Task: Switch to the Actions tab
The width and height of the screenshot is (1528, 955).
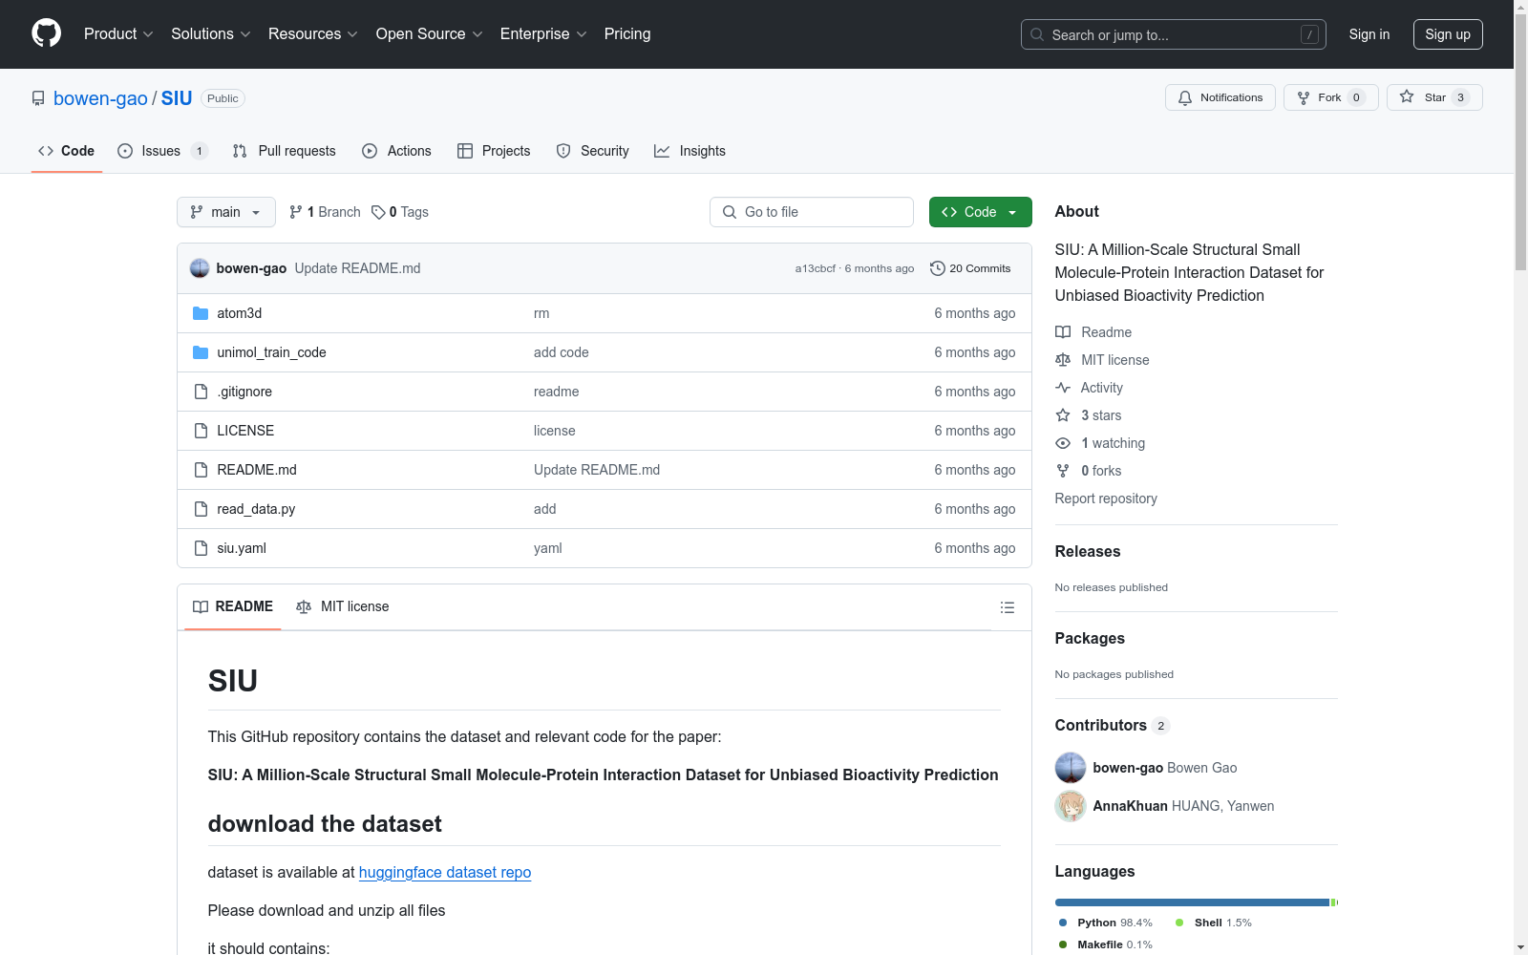Action: (396, 151)
